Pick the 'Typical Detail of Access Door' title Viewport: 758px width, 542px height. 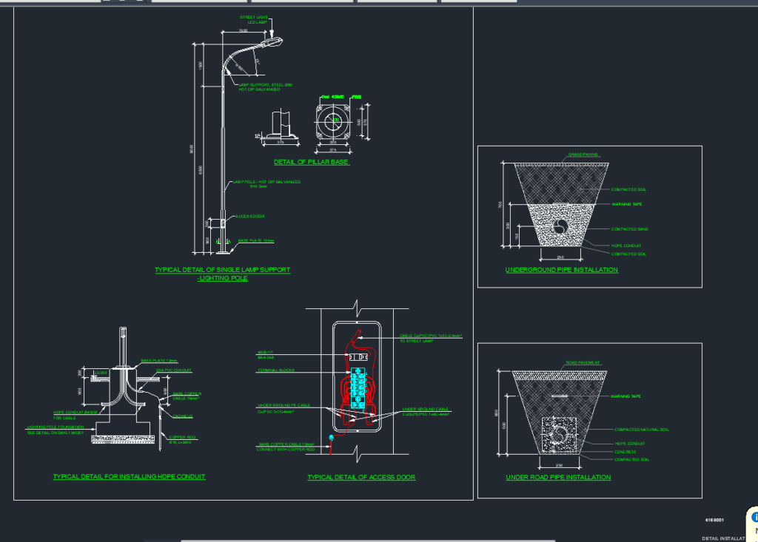click(x=361, y=478)
